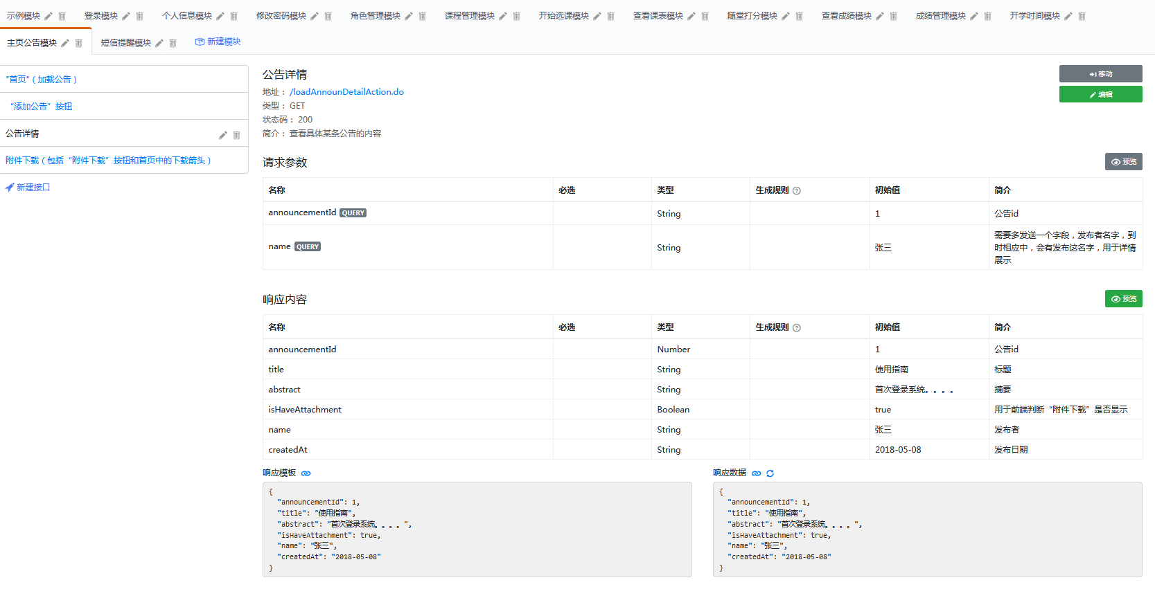Open the /loadAnnounDetailAction.do address link

click(346, 92)
